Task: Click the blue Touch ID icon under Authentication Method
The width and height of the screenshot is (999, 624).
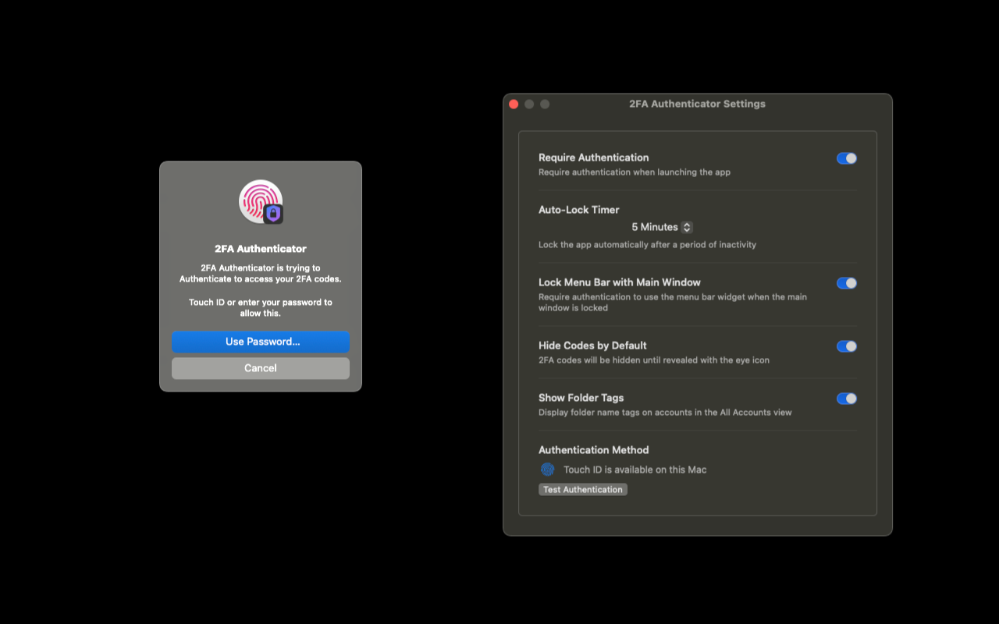Action: coord(546,469)
